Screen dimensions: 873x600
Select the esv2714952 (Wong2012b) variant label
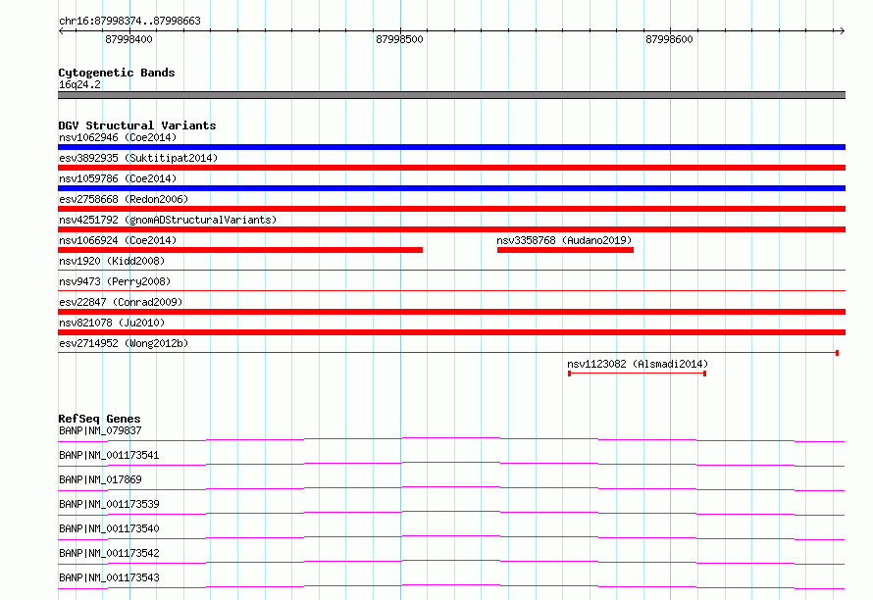point(124,343)
